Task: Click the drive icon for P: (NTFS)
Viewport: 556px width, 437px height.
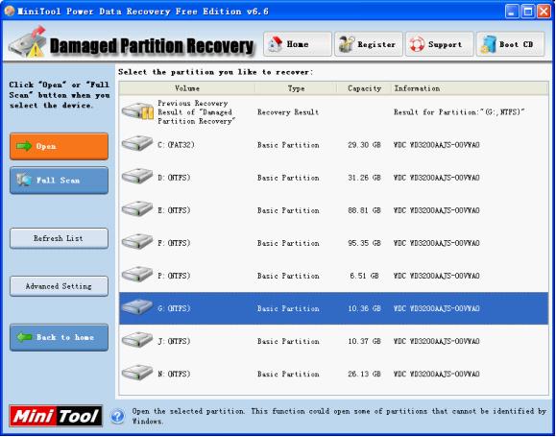Action: coord(137,275)
